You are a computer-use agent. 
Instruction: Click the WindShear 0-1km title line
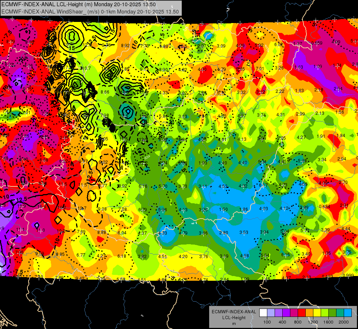click(x=90, y=12)
